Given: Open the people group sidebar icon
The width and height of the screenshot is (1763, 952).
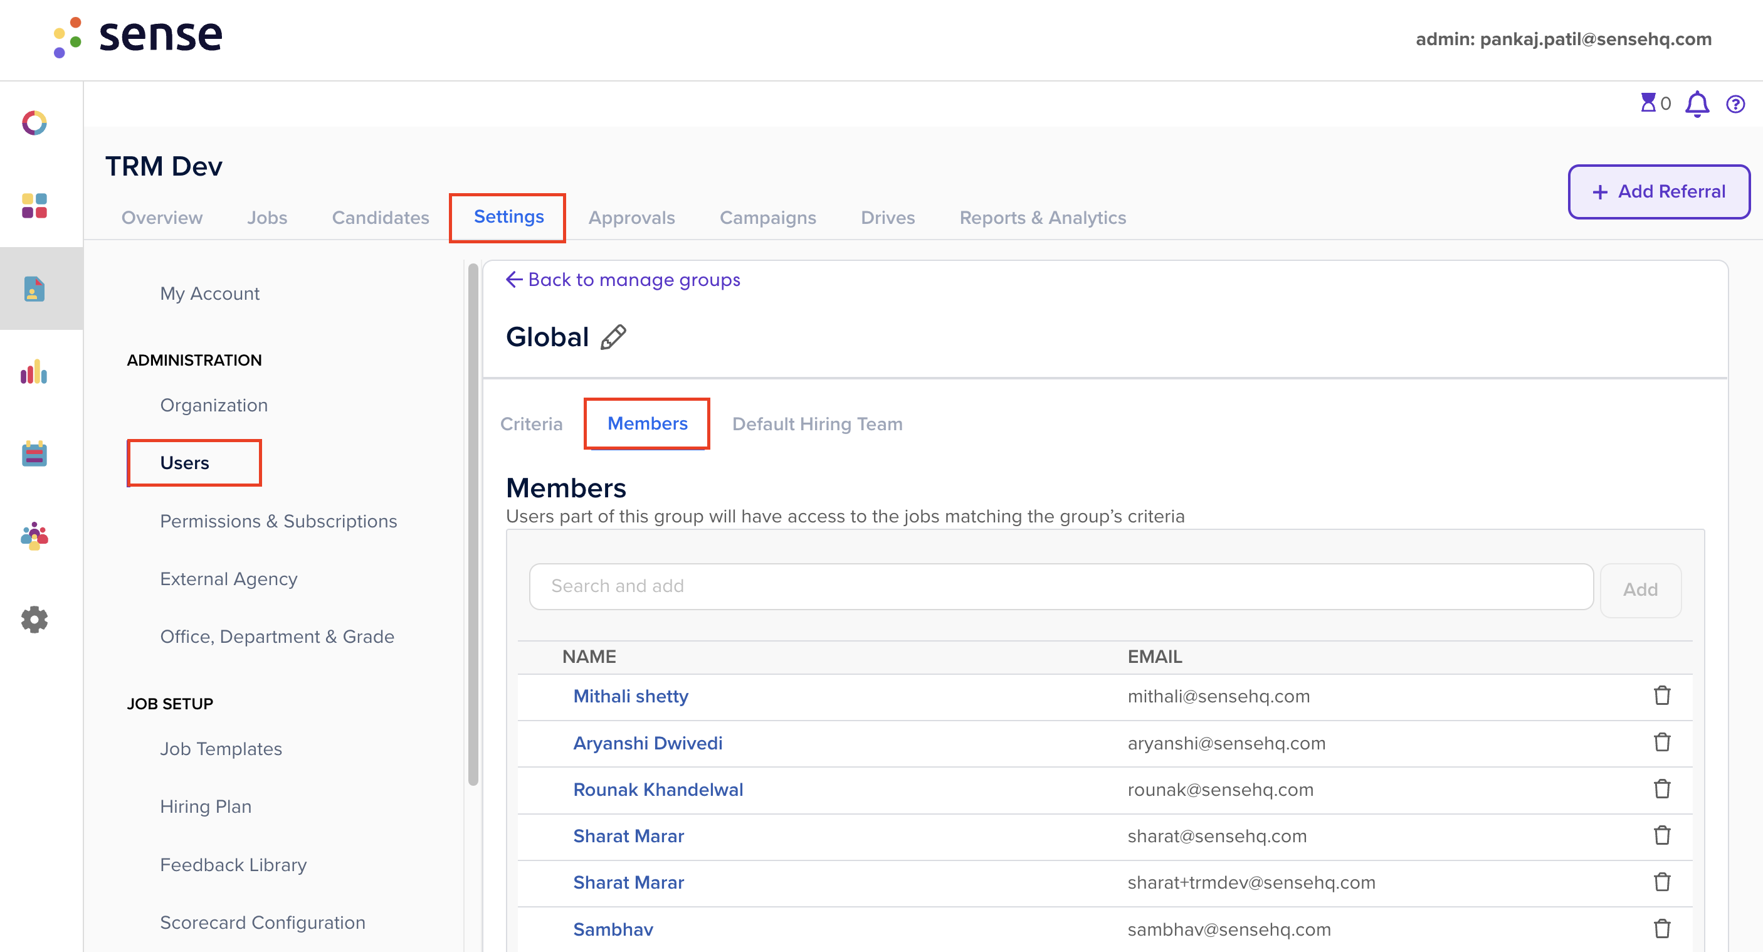Looking at the screenshot, I should coord(34,536).
